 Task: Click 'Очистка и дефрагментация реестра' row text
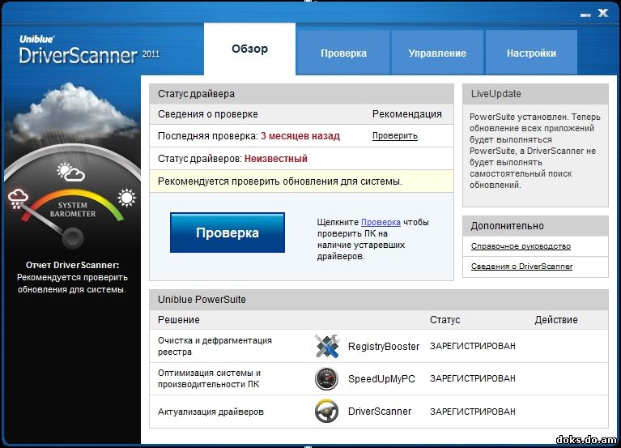point(215,346)
